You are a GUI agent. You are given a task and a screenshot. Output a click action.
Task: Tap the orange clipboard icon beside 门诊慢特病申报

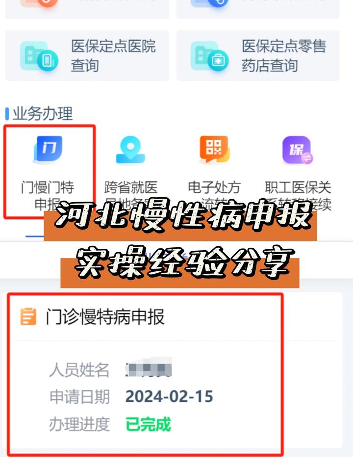[28, 316]
